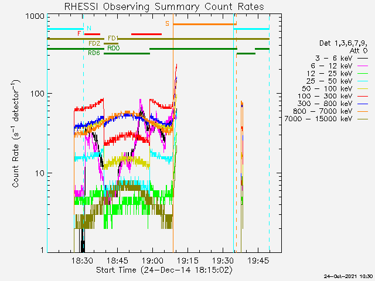
Task: Select the 6 - 12 keV legend entry
Action: tap(339, 66)
